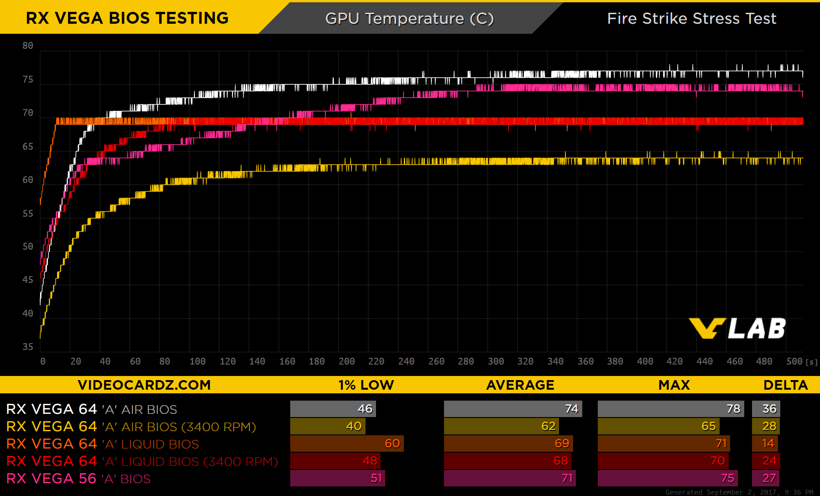Click the VIDEOCARDZ.COM label
Viewport: 820px width, 496px height.
144,385
